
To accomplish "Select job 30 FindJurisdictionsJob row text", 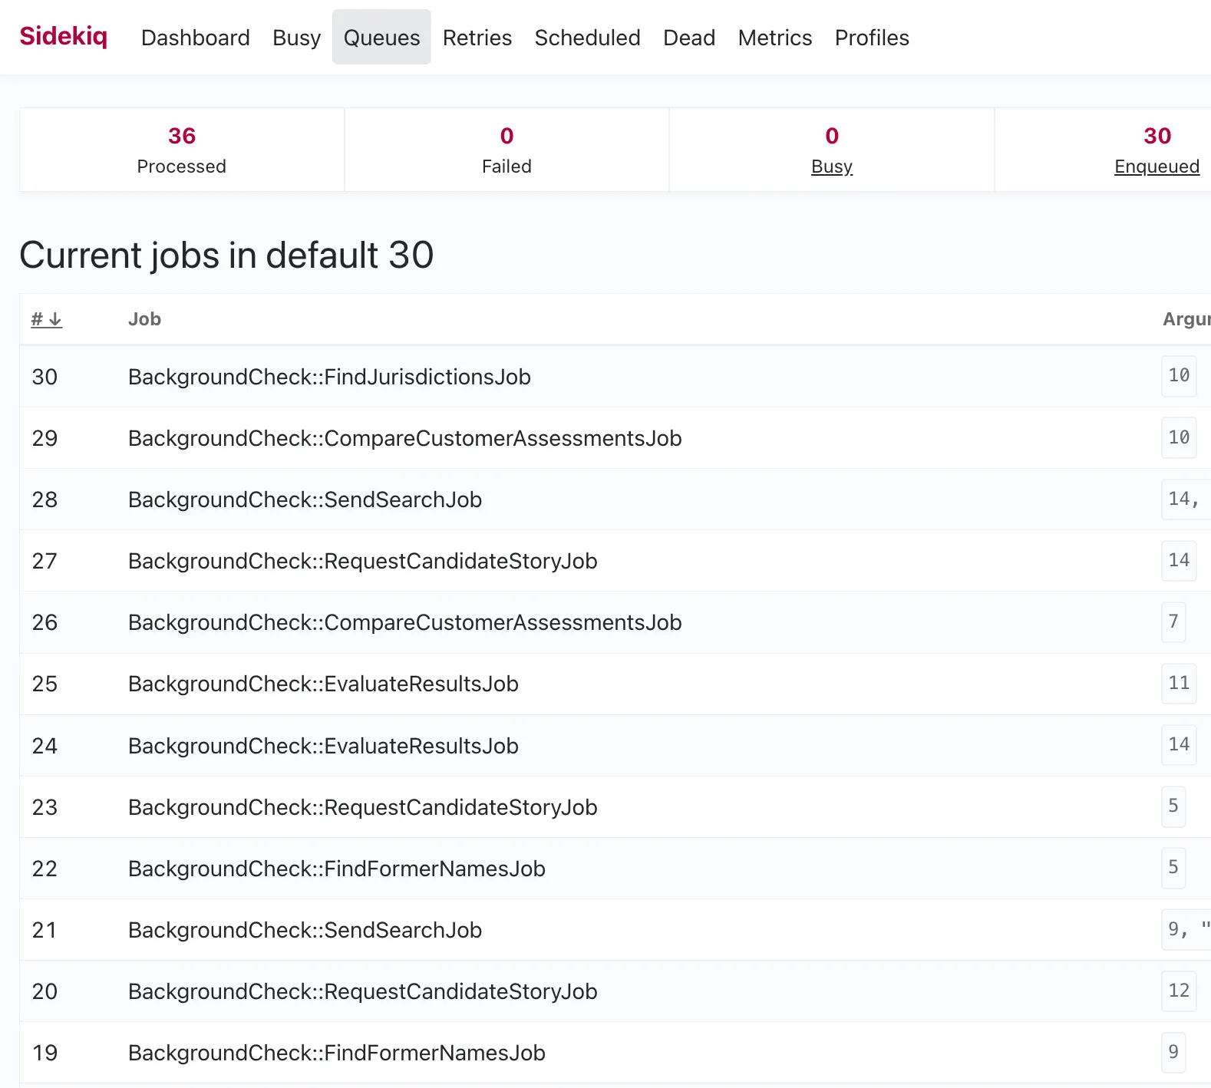I will click(330, 377).
